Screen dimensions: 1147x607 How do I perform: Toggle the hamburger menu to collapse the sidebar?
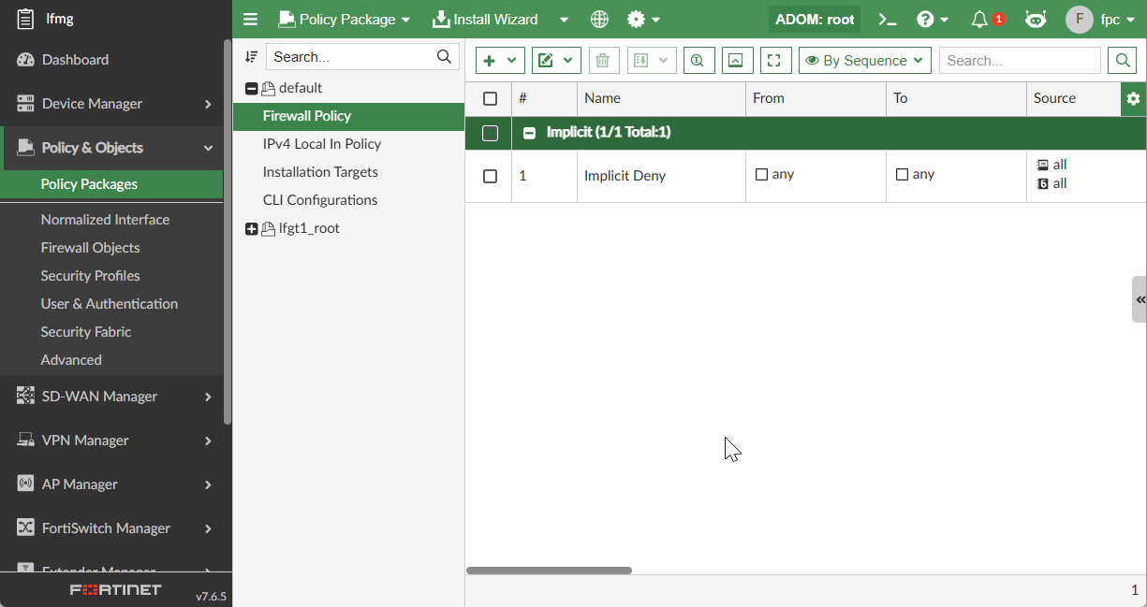pos(250,19)
